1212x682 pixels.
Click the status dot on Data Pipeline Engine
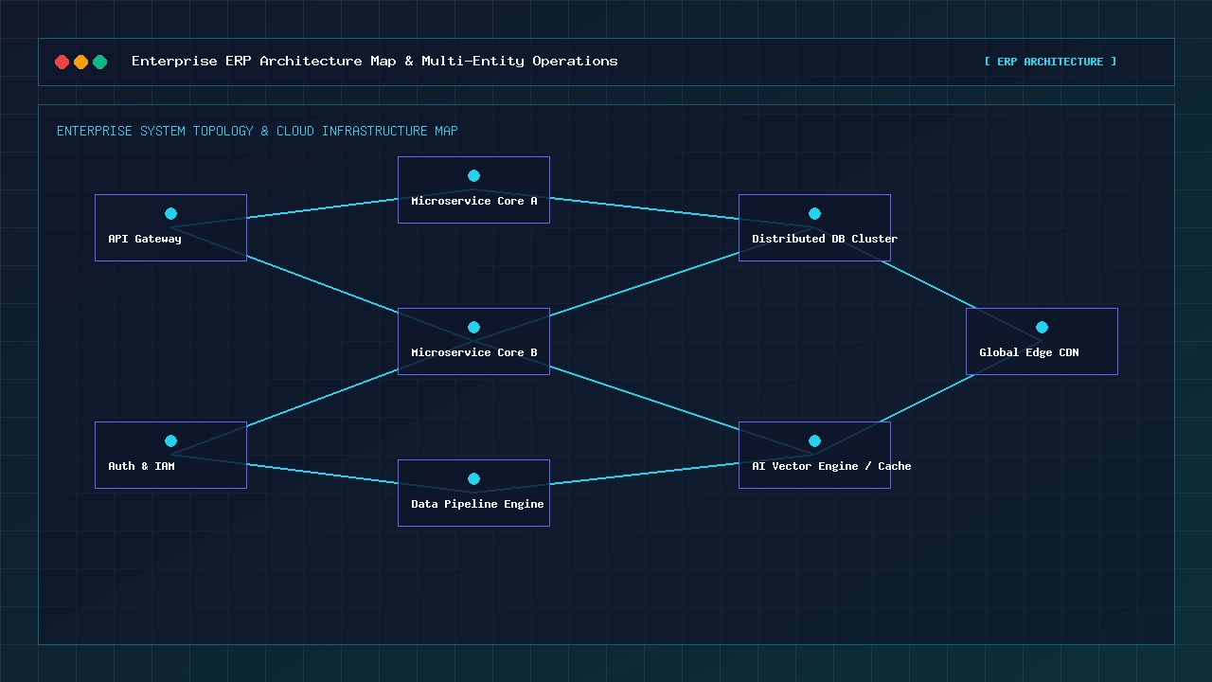(473, 478)
